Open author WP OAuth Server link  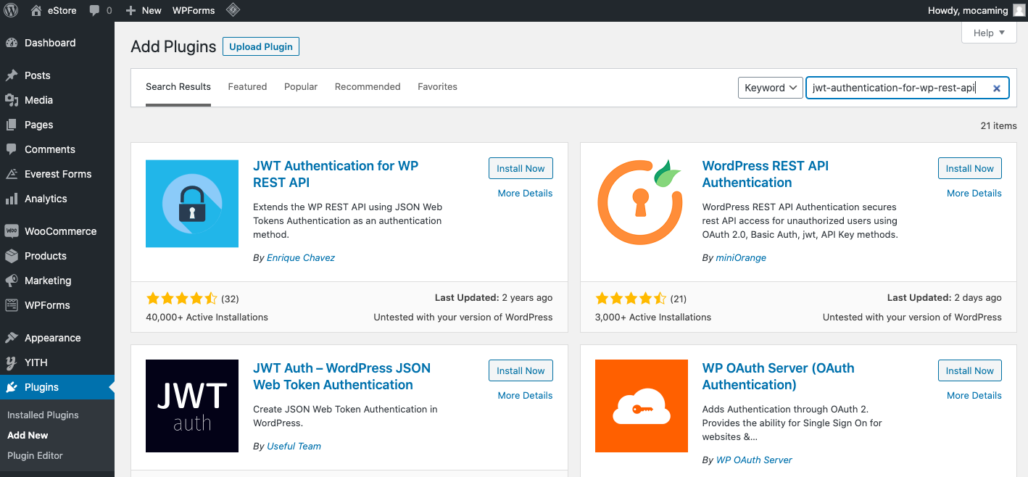(754, 460)
